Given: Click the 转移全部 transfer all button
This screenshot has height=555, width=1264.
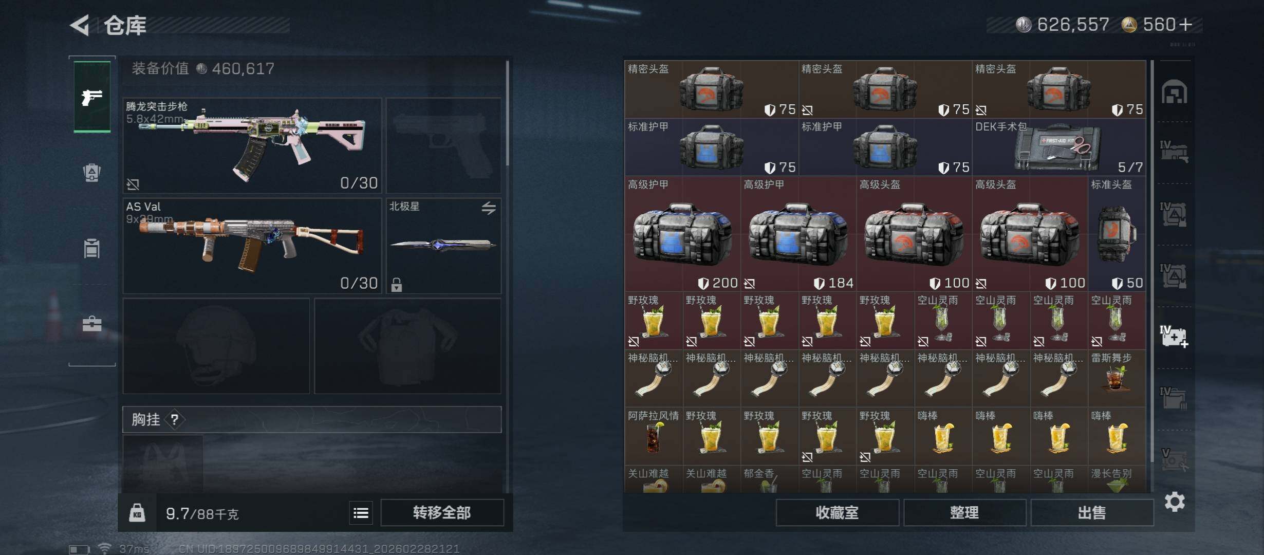Looking at the screenshot, I should [442, 513].
